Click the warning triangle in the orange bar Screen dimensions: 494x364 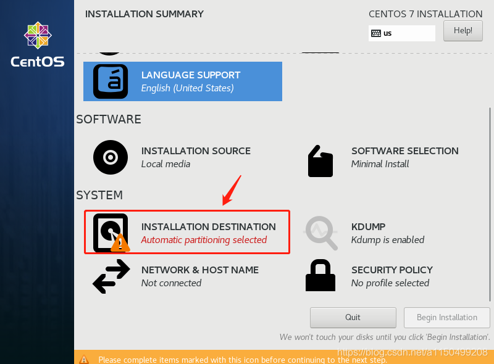click(84, 359)
